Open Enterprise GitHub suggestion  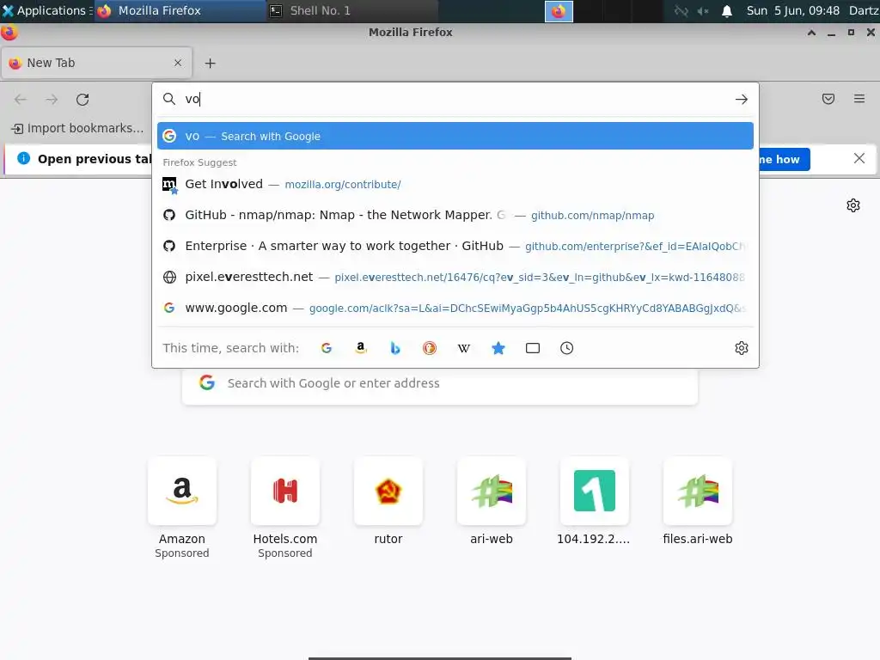[455, 246]
